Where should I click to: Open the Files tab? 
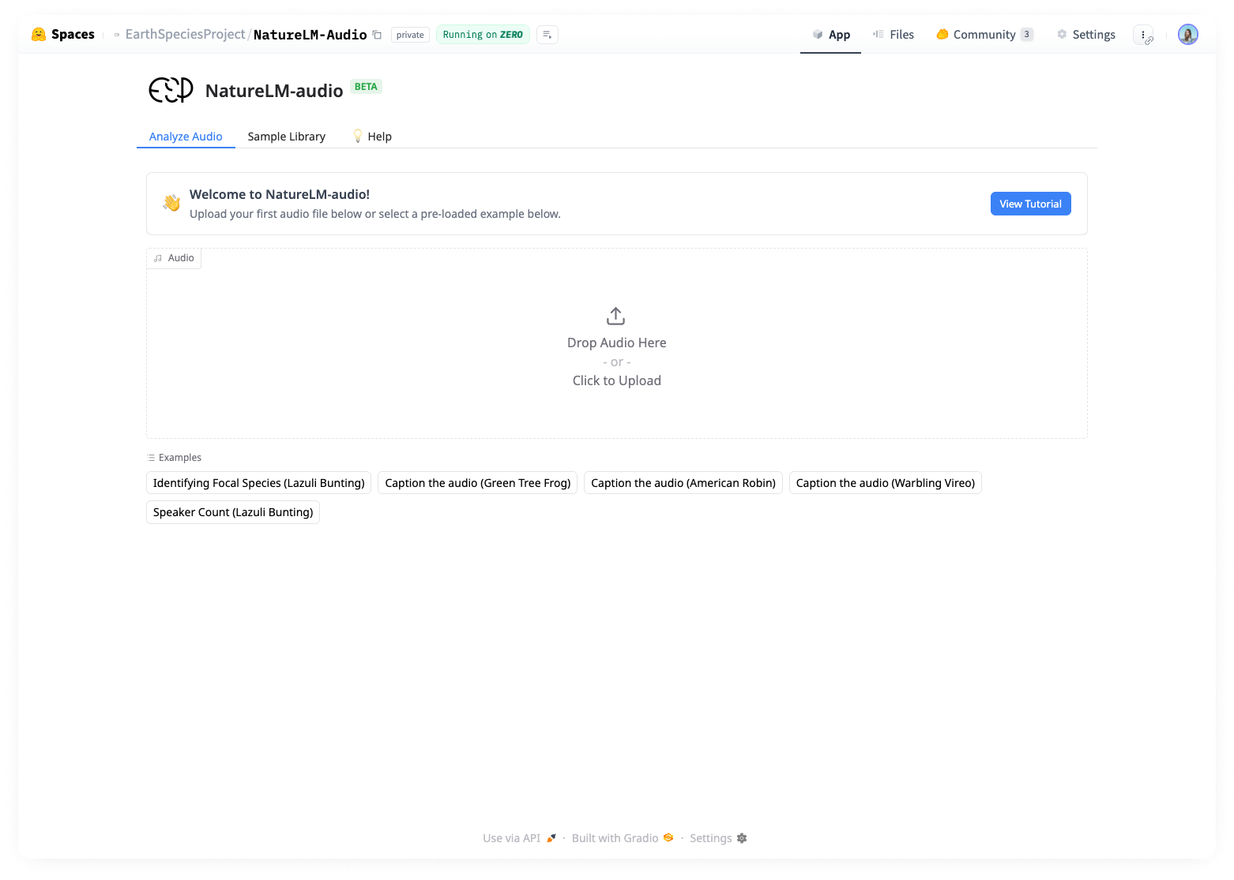point(894,35)
